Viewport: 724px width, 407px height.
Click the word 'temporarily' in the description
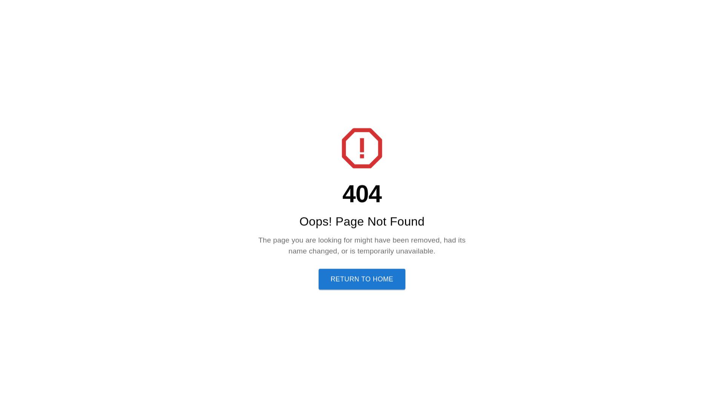(x=376, y=251)
